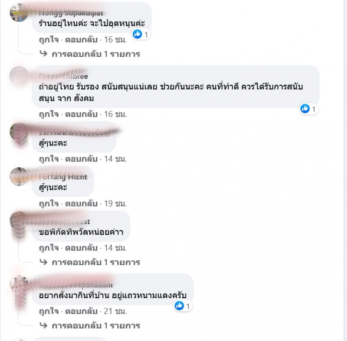Viewport: 347px width, 341px height.
Task: Expand the 1 reply under the "อยากสั่งมากินที่บ้าน" comment
Action: [x=96, y=325]
